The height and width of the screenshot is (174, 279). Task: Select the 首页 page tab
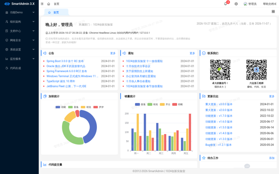pyautogui.click(x=56, y=12)
